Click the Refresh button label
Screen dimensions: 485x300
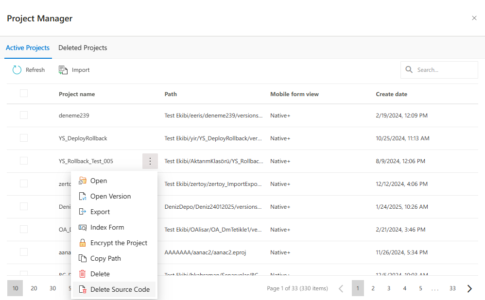tap(35, 70)
